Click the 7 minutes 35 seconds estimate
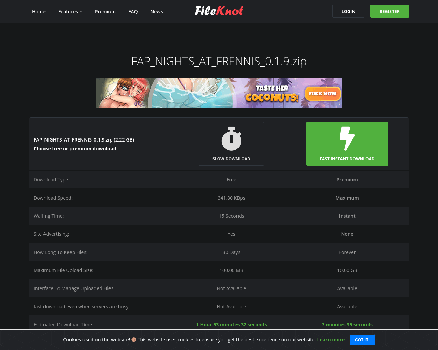Image resolution: width=438 pixels, height=350 pixels. point(347,325)
